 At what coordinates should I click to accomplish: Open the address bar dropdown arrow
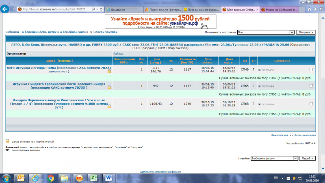click(97, 9)
